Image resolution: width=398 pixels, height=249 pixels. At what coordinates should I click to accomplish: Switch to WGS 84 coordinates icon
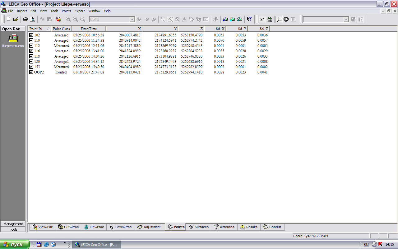(x=262, y=19)
